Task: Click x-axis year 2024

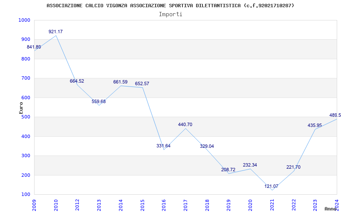Action: point(337,205)
